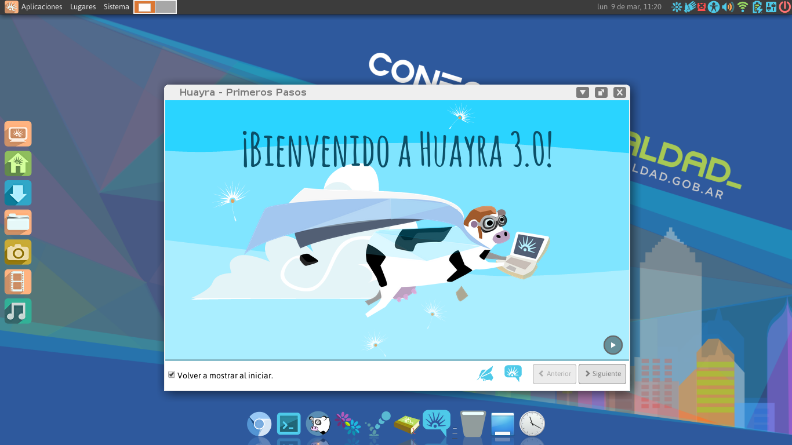Open the volume control in the tray
Viewport: 792px width, 445px height.
coord(728,7)
